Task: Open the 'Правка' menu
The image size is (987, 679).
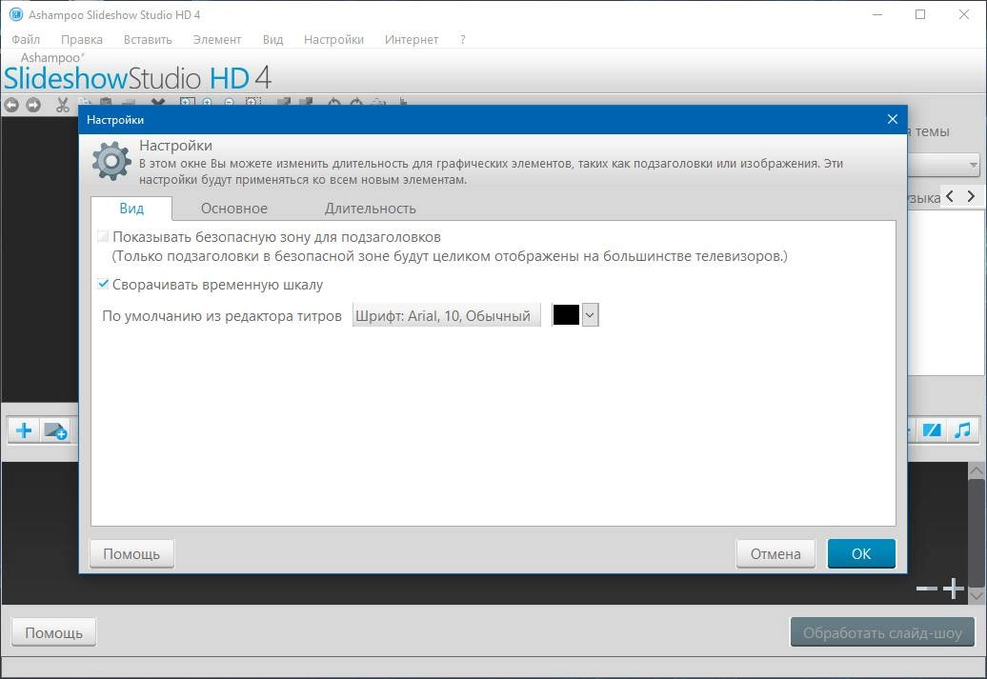Action: coord(82,39)
